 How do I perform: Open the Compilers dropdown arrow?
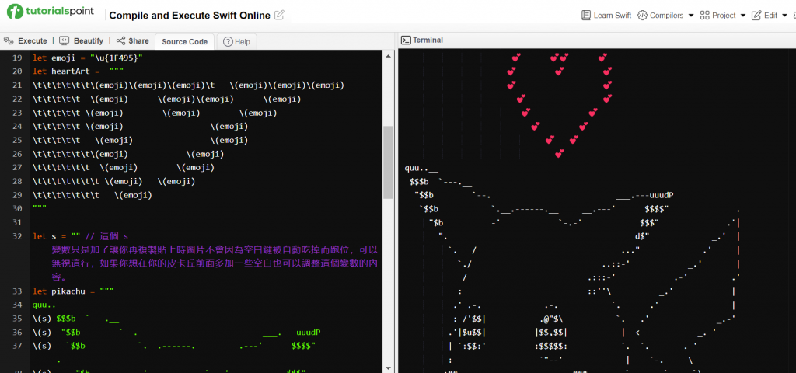coord(691,16)
